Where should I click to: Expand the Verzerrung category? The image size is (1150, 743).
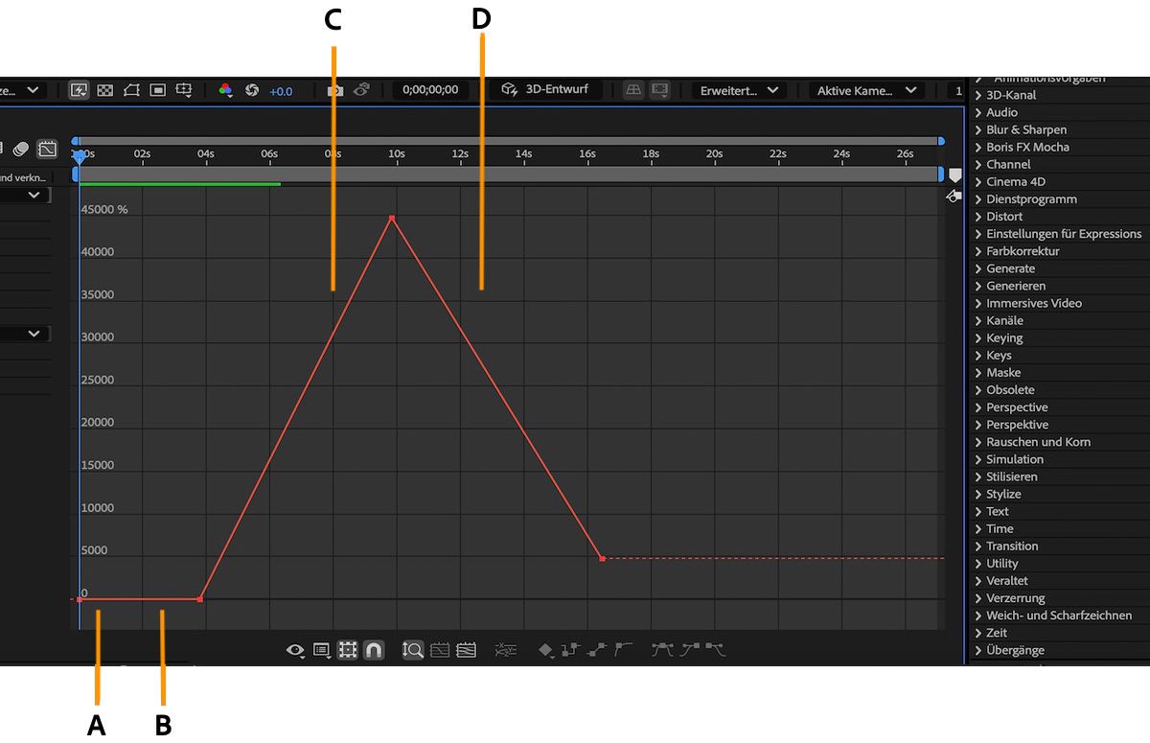[x=979, y=598]
